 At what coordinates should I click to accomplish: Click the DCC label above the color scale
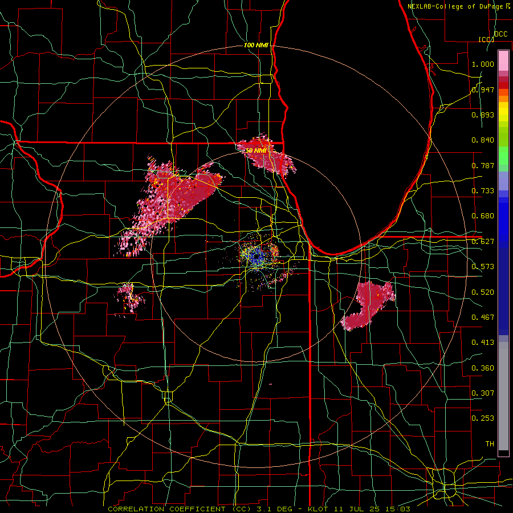coord(501,34)
